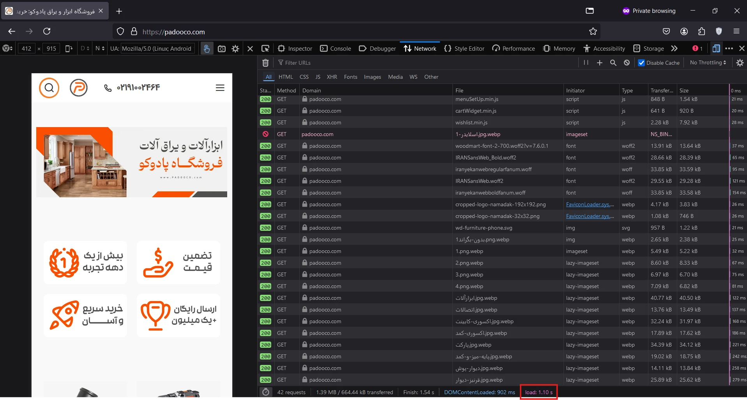Bookmark this page with star icon
747x400 pixels.
pyautogui.click(x=593, y=32)
